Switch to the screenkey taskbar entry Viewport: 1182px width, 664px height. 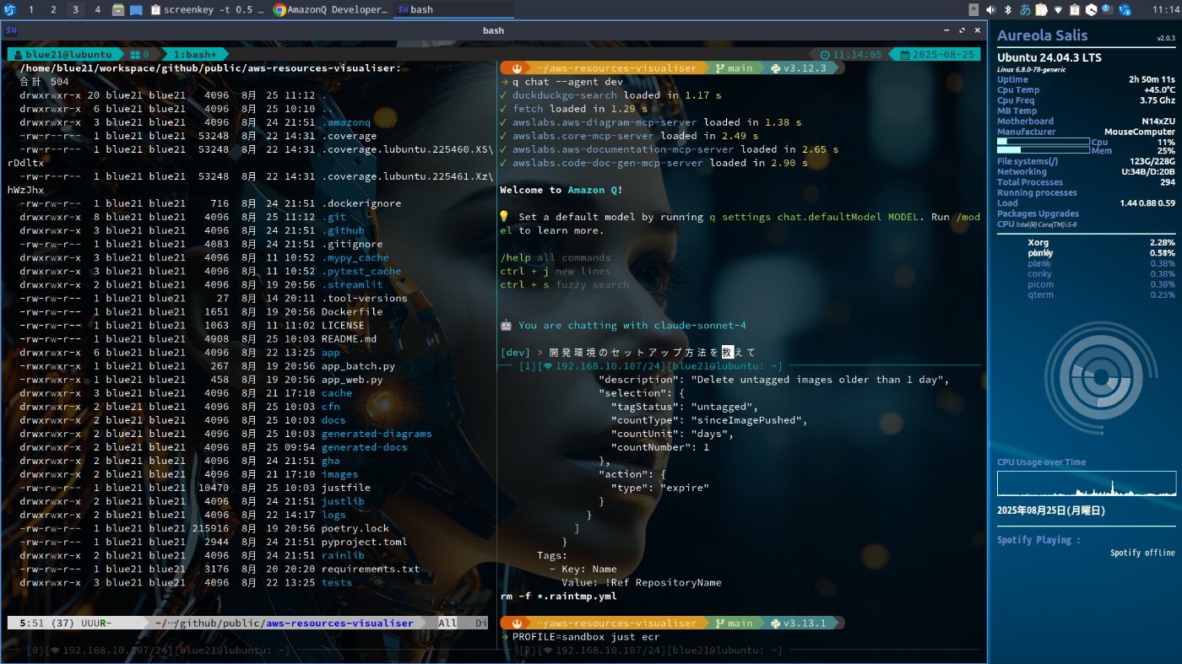[209, 10]
